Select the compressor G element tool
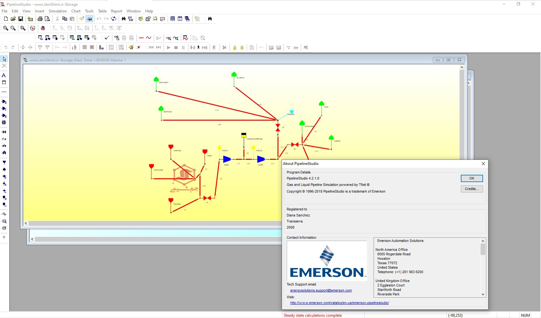The image size is (541, 318). coord(4,102)
